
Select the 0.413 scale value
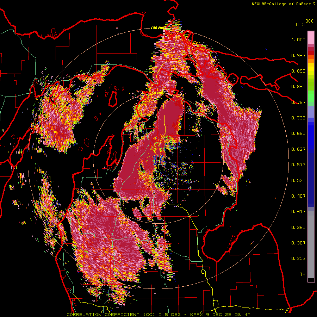point(298,212)
